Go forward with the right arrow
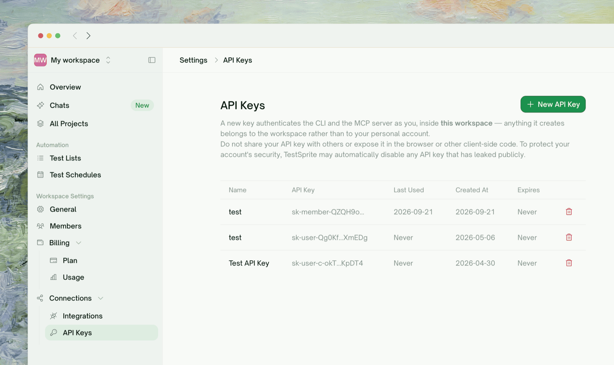Image resolution: width=614 pixels, height=365 pixels. (89, 36)
